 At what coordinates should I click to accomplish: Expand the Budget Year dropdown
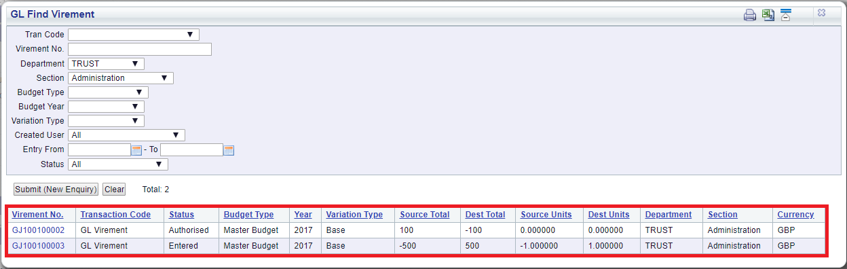[x=107, y=107]
